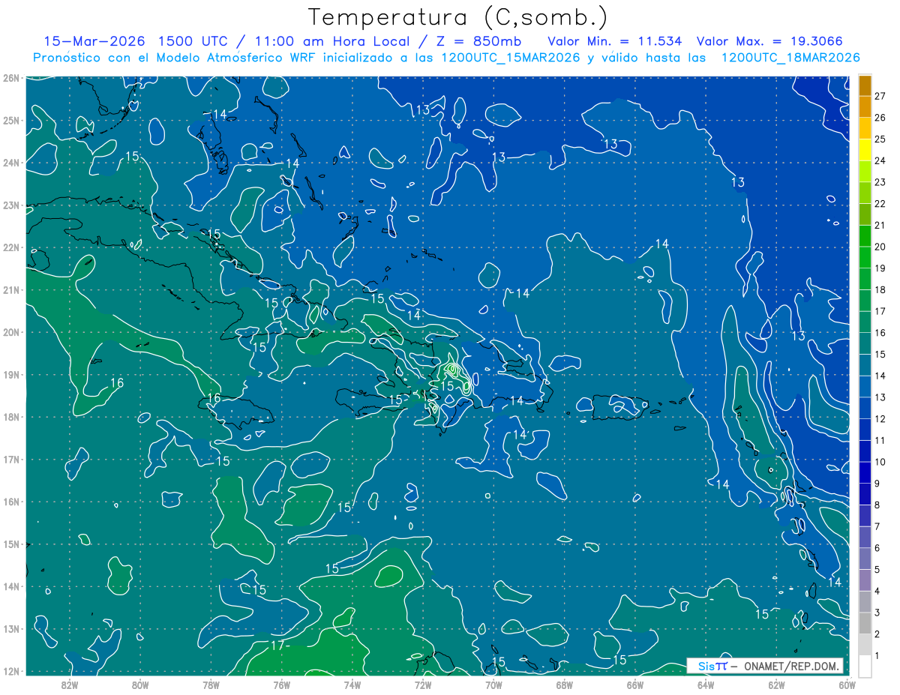Click the brown top swatch of legend
This screenshot has height=695, width=900.
[865, 86]
